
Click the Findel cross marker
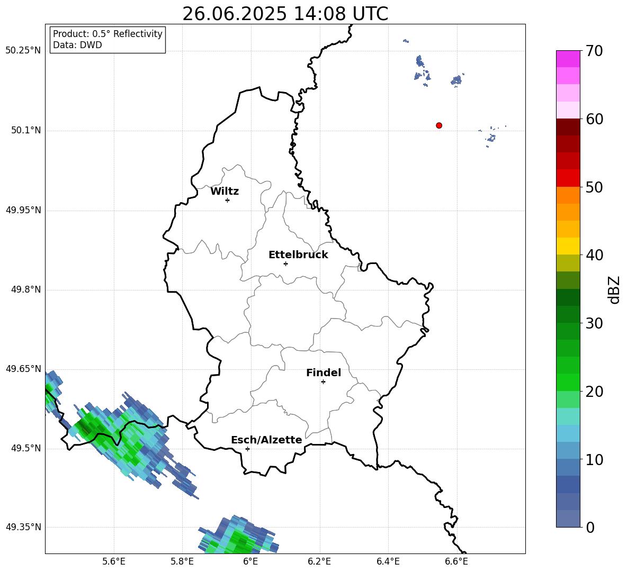pos(323,382)
